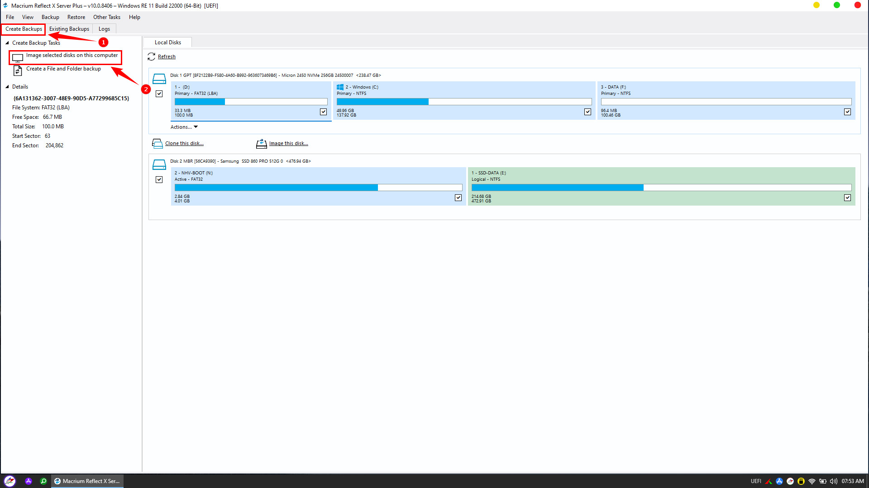This screenshot has width=869, height=488.
Task: Click the NHV-BOOT (N:) partition usage bar
Action: point(318,188)
